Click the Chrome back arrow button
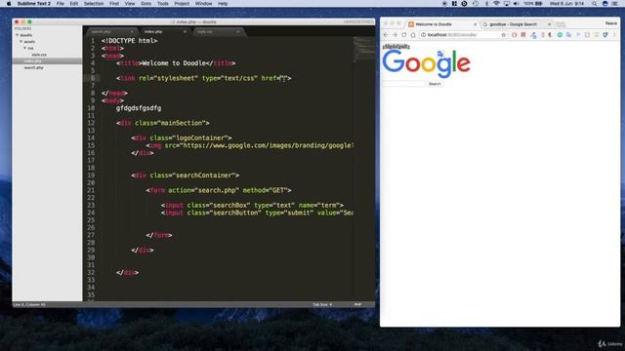This screenshot has width=625, height=351. coord(386,35)
